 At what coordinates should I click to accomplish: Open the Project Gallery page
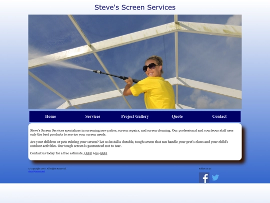click(x=135, y=116)
